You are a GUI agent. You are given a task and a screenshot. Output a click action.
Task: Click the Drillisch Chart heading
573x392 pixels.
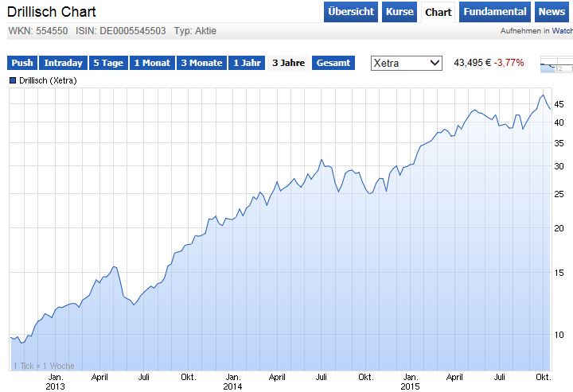pos(52,12)
